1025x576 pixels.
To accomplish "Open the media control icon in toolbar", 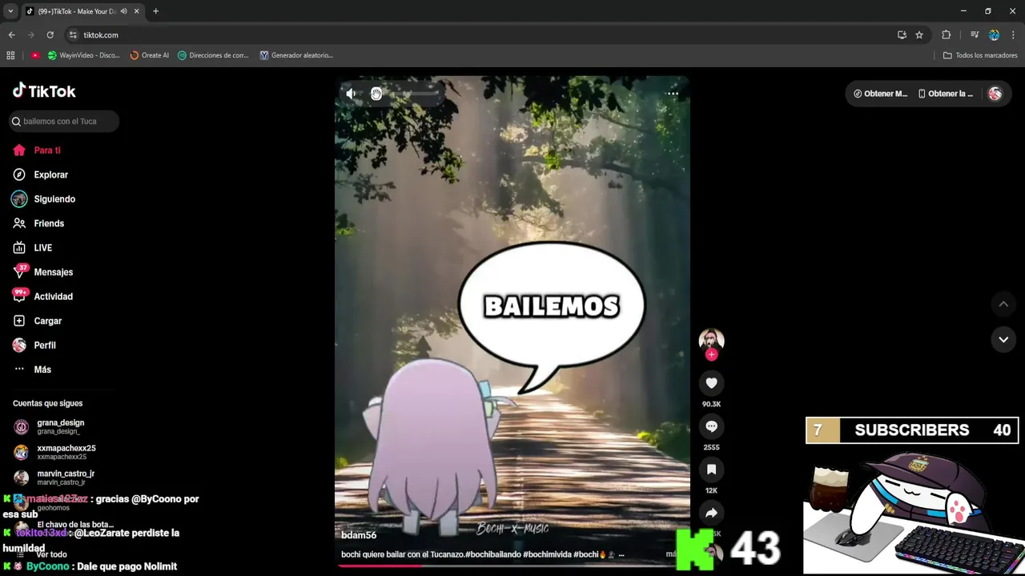I will (x=975, y=35).
